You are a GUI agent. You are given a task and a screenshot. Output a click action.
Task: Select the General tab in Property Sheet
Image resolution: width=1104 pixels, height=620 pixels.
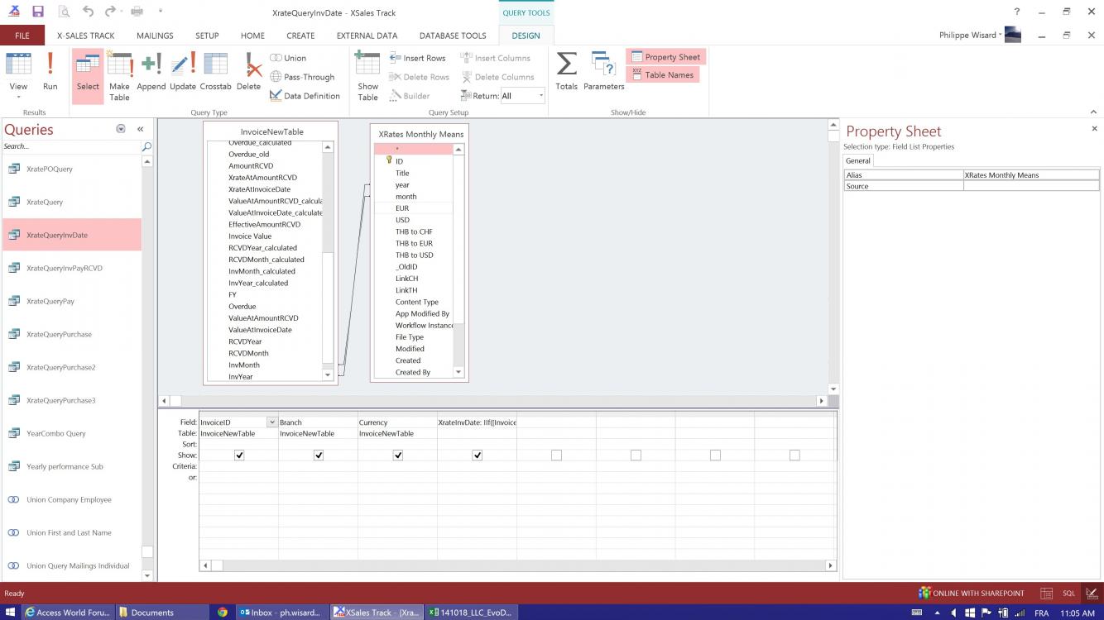point(858,160)
